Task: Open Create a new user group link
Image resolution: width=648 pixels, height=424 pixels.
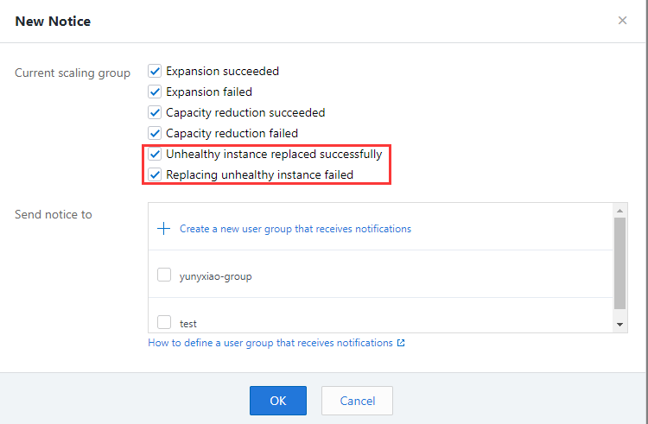Action: [295, 229]
